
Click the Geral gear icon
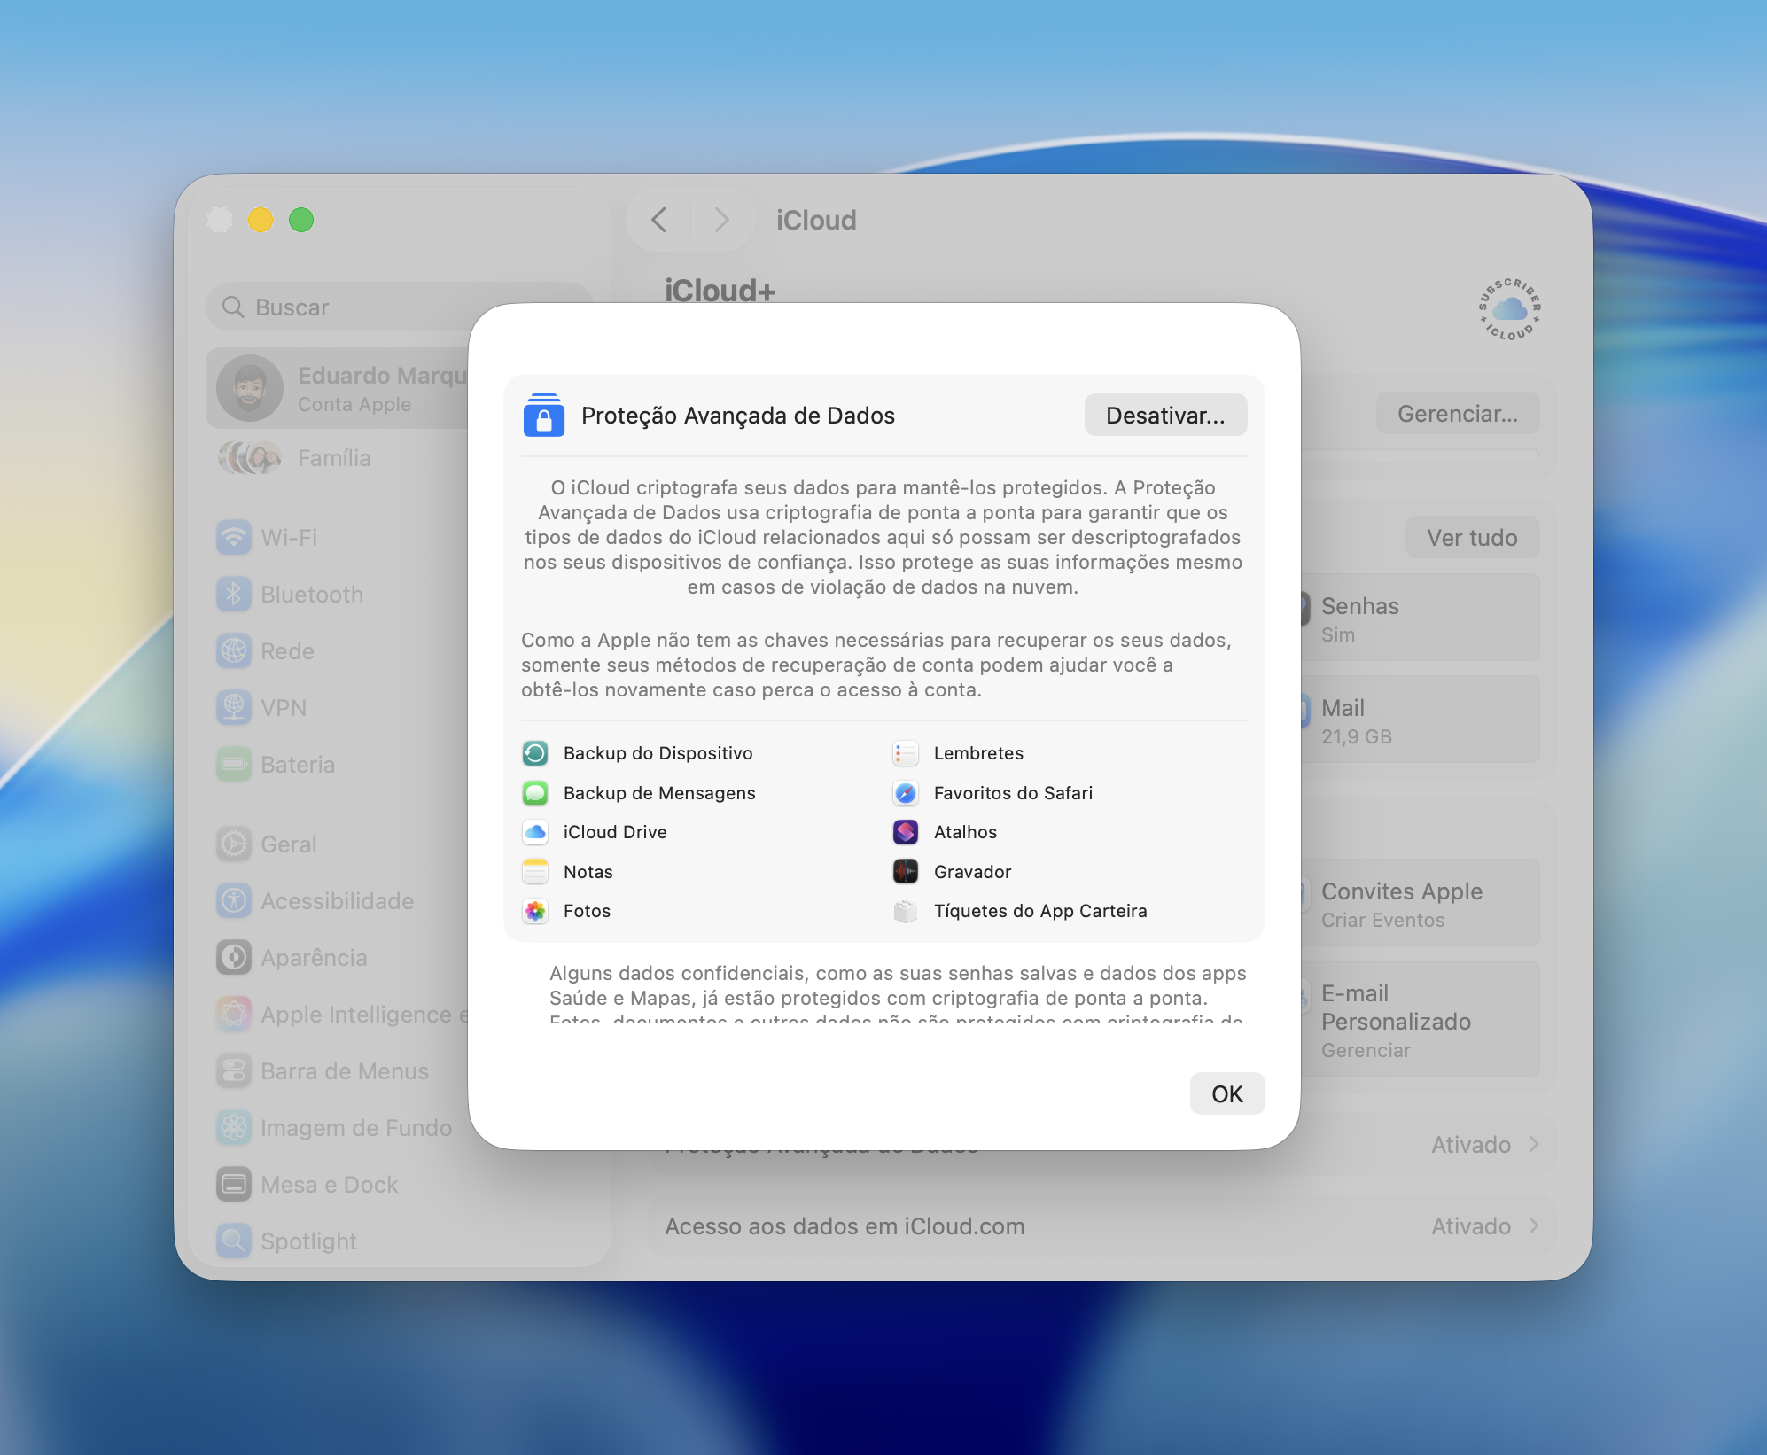[x=234, y=844]
